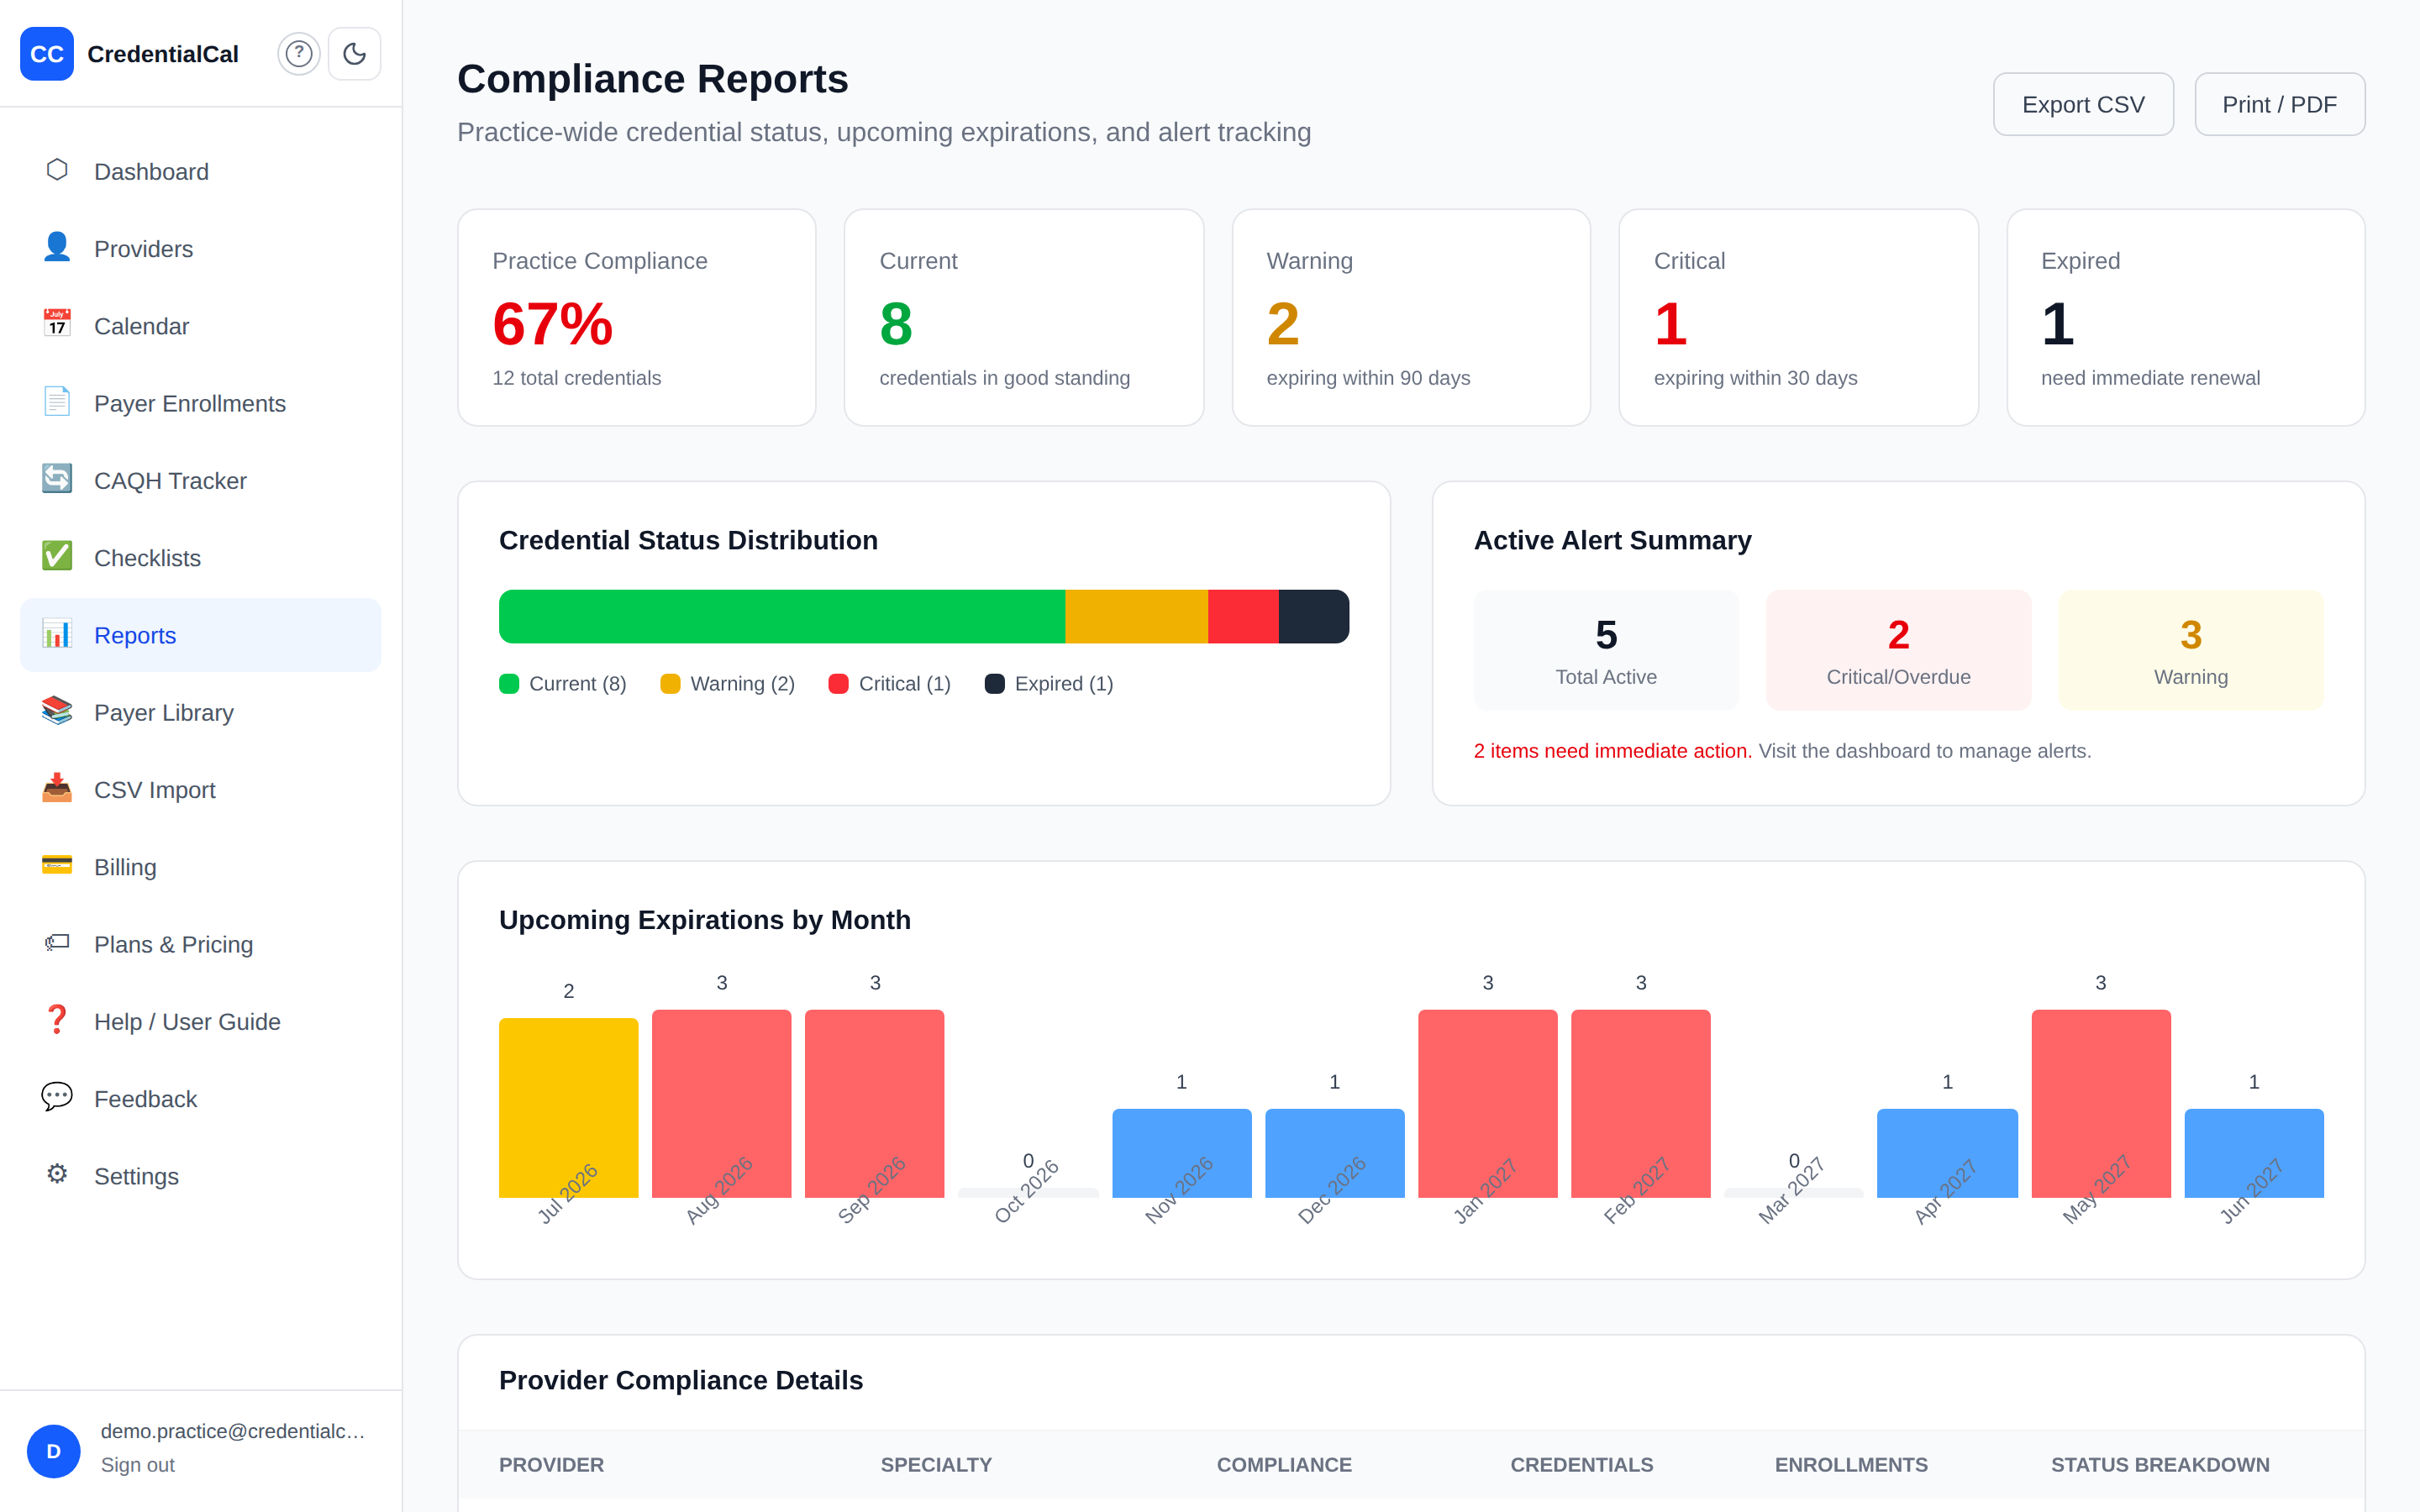Click the PROVIDER column header

click(x=551, y=1465)
